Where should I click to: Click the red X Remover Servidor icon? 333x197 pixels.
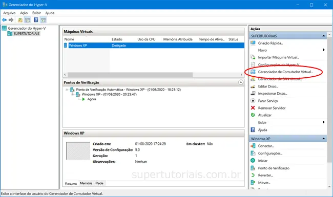[253, 108]
